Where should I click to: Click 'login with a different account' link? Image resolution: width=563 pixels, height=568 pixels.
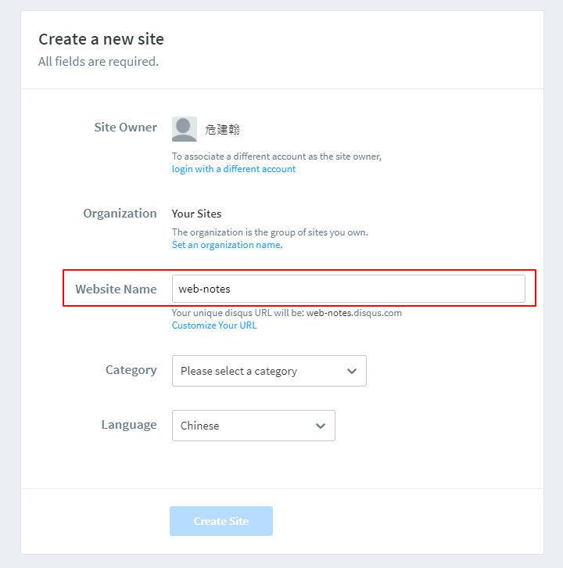coord(234,169)
